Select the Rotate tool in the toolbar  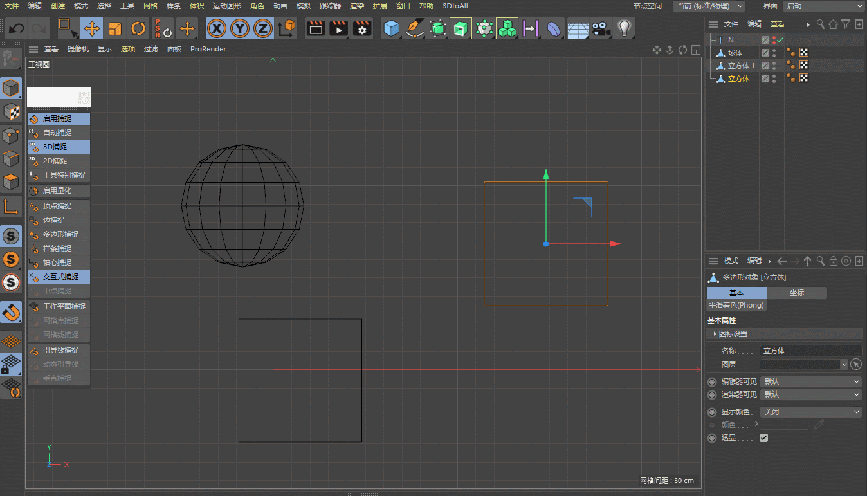138,28
